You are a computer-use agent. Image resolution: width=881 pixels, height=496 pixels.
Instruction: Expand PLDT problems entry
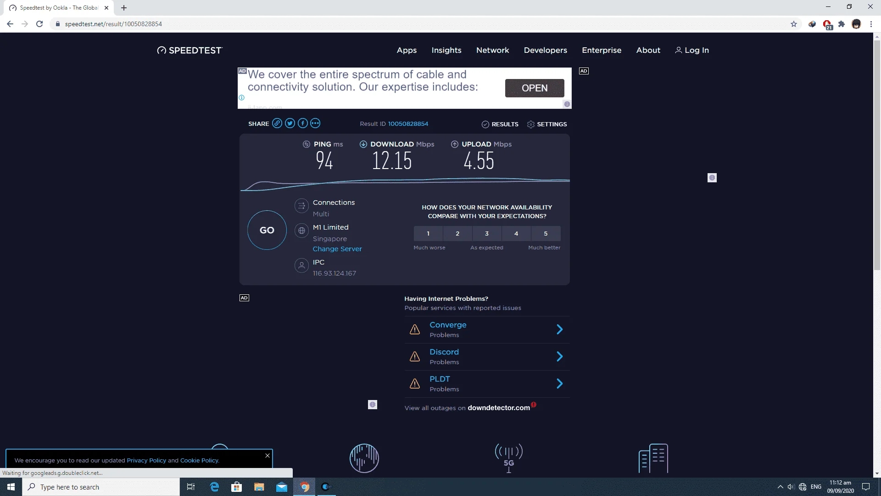[560, 383]
